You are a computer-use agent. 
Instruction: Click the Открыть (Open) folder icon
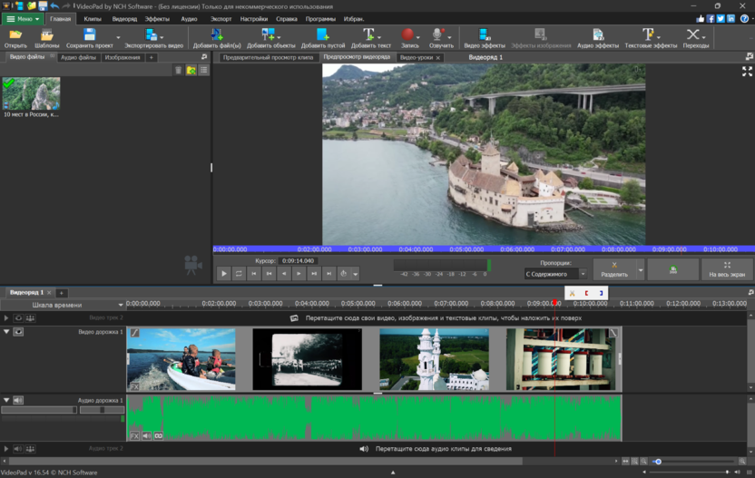[15, 35]
